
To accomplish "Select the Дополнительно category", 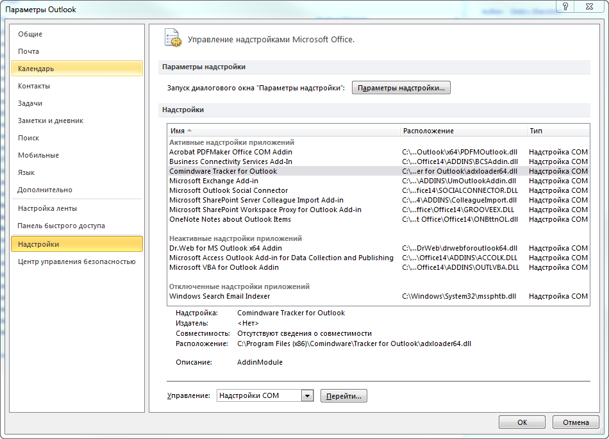I will pyautogui.click(x=77, y=190).
